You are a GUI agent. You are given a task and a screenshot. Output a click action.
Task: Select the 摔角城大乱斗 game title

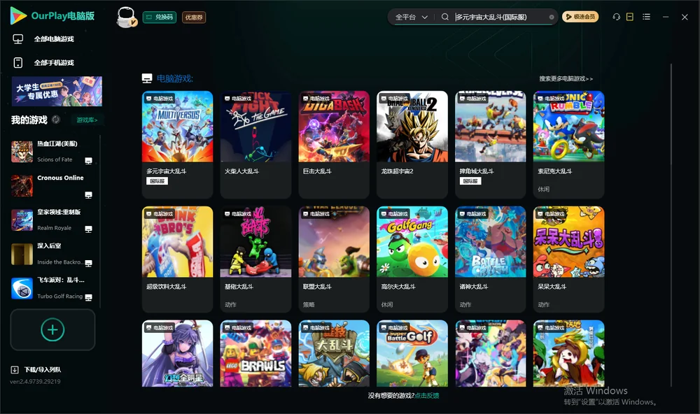476,171
